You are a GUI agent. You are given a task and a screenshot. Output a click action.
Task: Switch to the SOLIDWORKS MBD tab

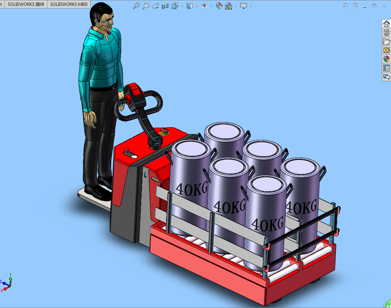pyautogui.click(x=69, y=4)
